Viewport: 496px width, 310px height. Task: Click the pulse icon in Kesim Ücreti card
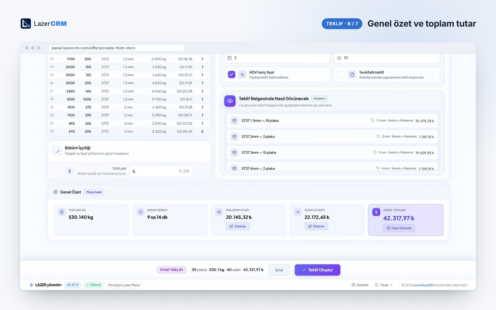pos(298,212)
